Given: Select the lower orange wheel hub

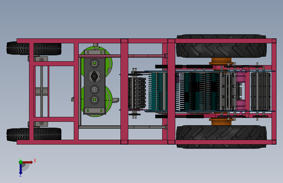Looking at the screenshot, I should point(221,122).
